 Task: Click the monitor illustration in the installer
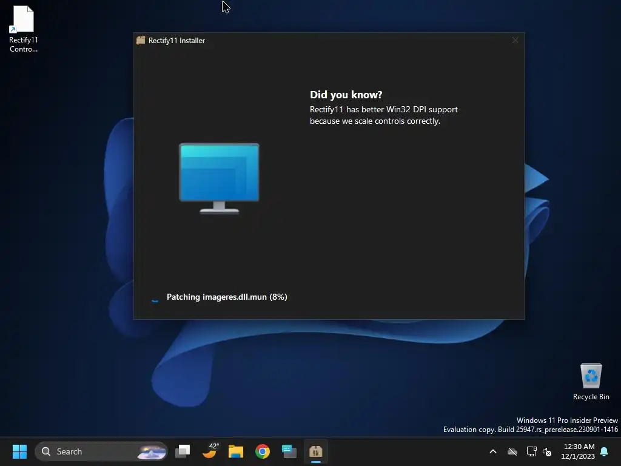(219, 178)
